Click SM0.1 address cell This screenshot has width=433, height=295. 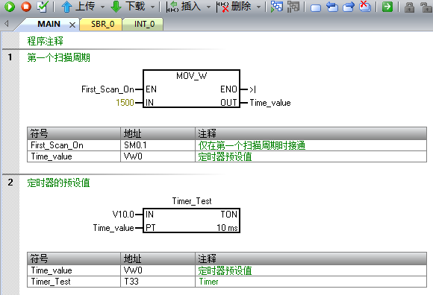pos(158,145)
